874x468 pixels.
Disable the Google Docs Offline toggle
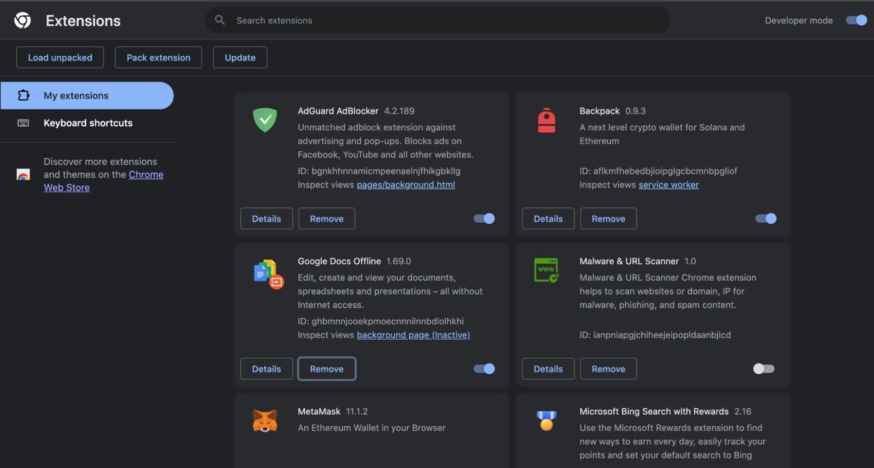pos(484,368)
